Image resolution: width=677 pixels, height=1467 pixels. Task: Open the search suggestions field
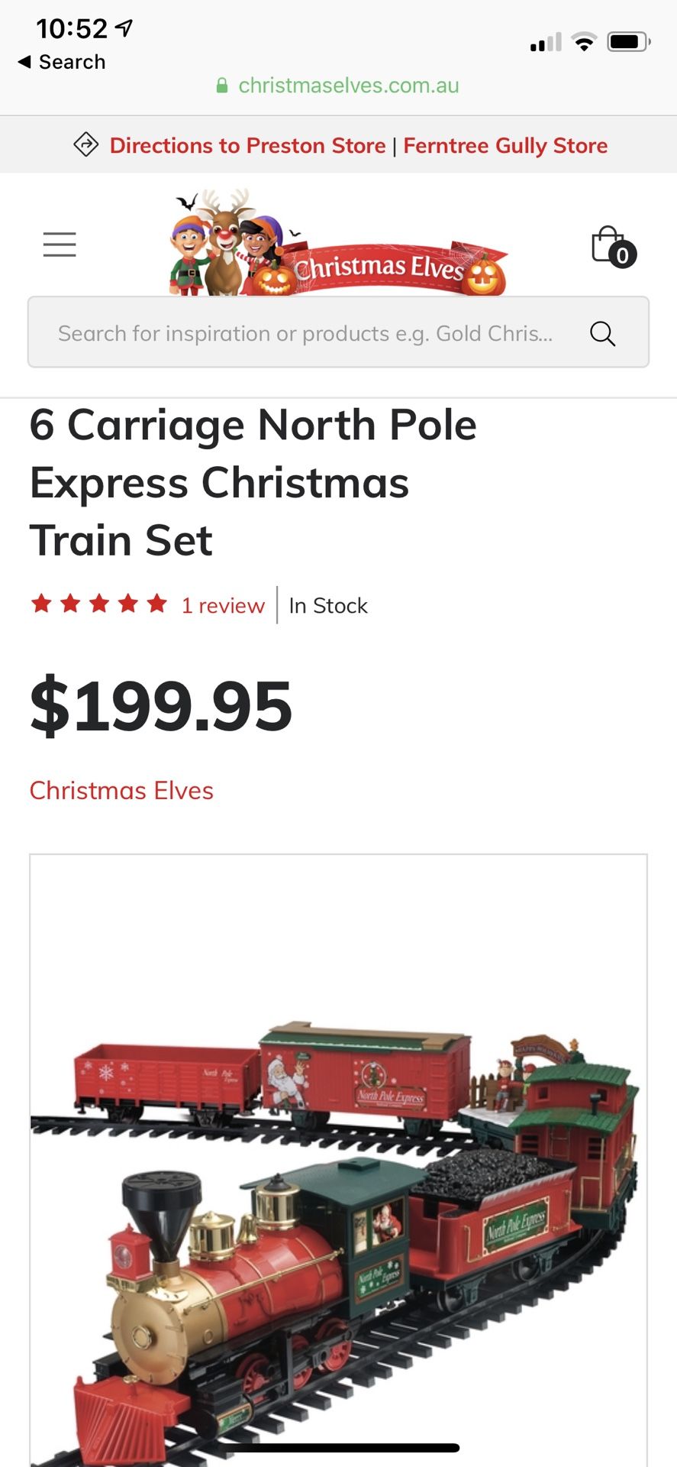pos(305,333)
